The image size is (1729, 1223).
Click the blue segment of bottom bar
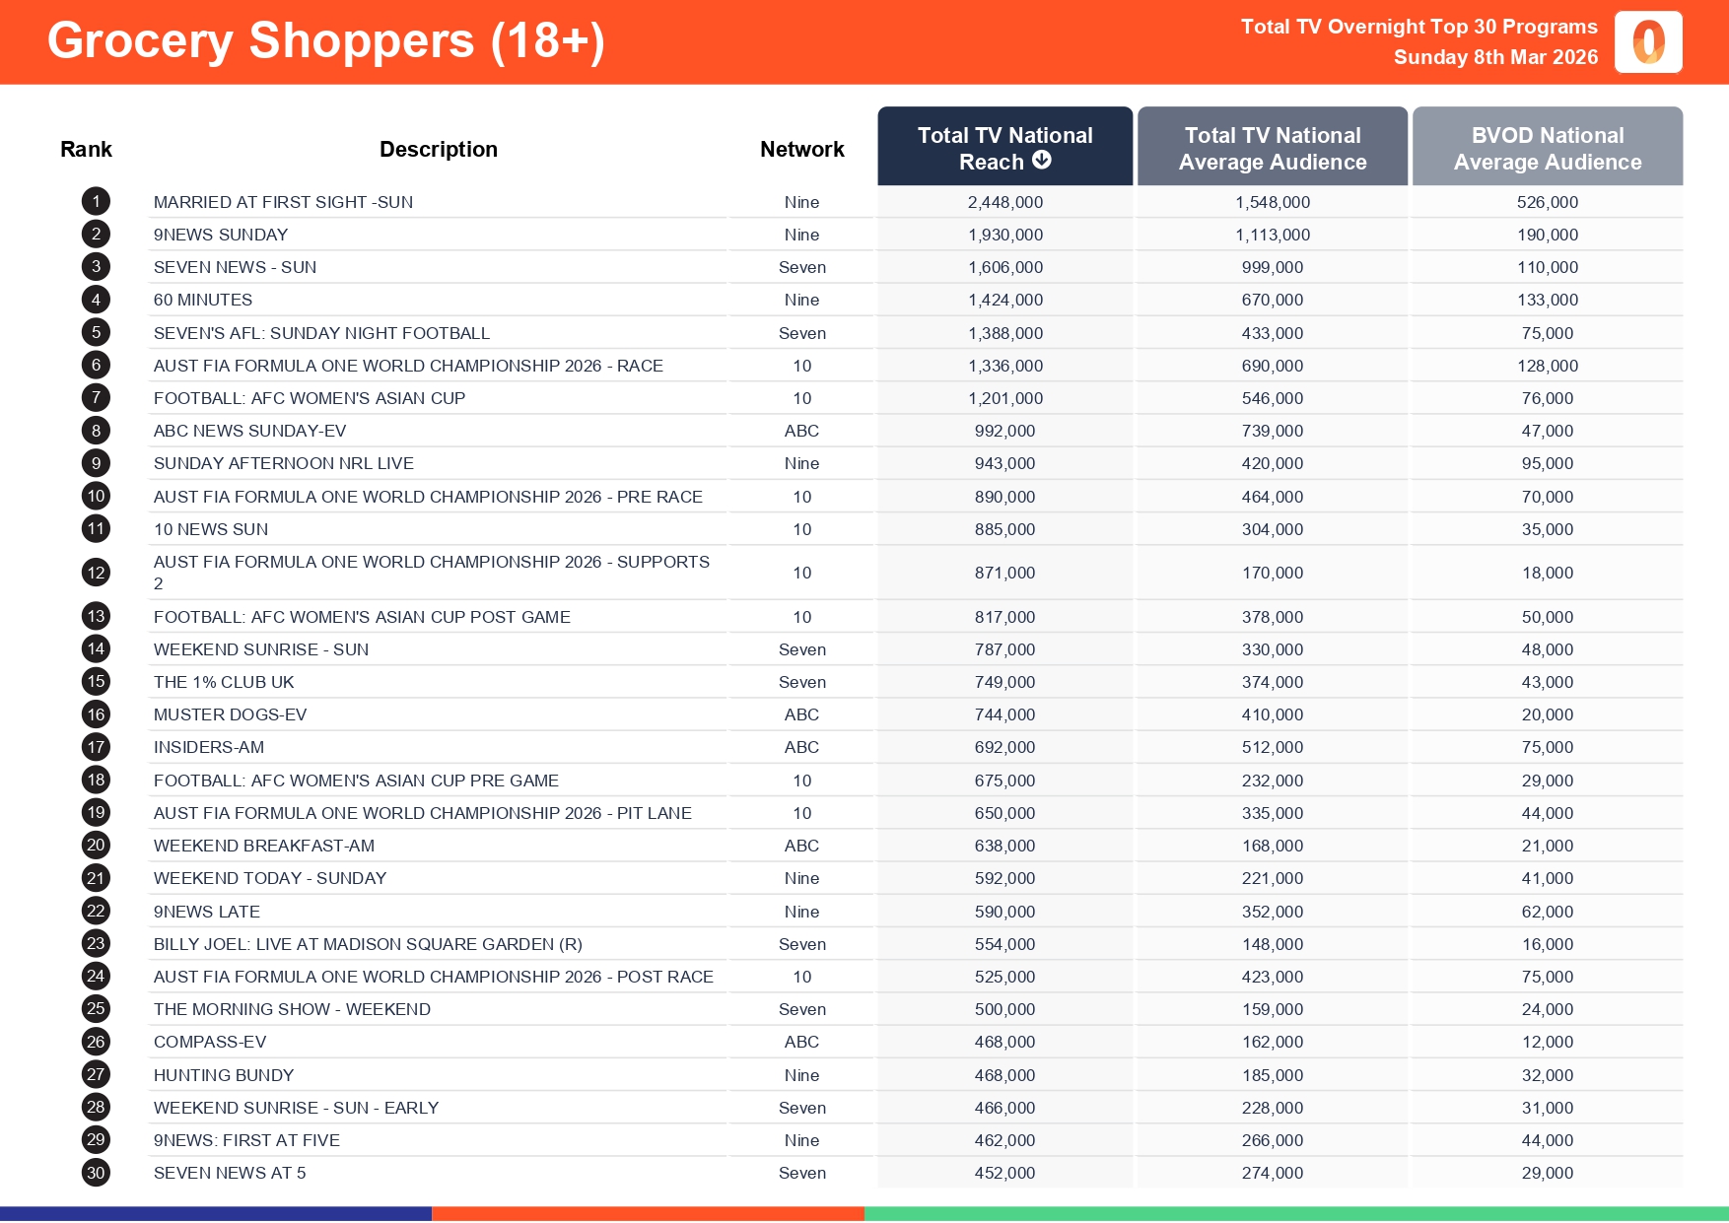(x=216, y=1214)
